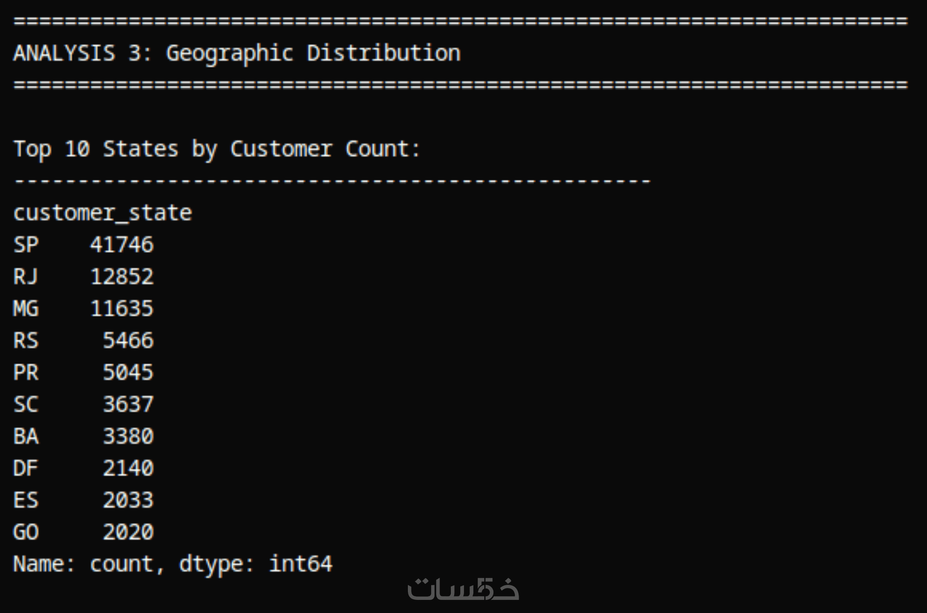927x613 pixels.
Task: Click the 2033 count for ES
Action: click(x=128, y=500)
